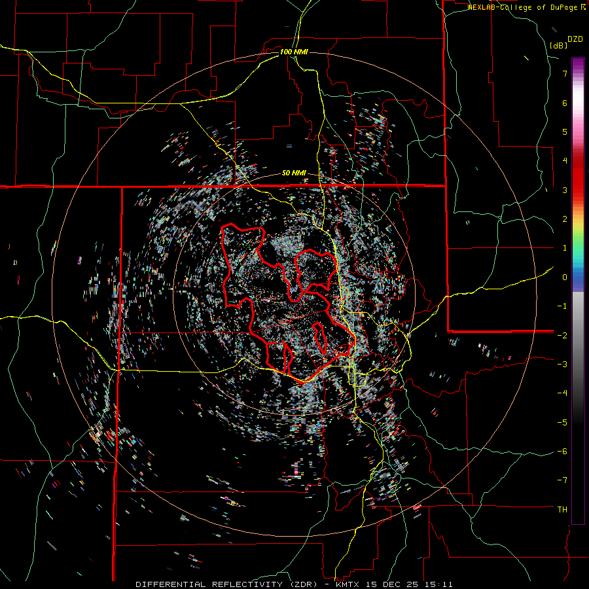The width and height of the screenshot is (589, 589).
Task: Click the -5 value on color scale
Action: (x=562, y=422)
